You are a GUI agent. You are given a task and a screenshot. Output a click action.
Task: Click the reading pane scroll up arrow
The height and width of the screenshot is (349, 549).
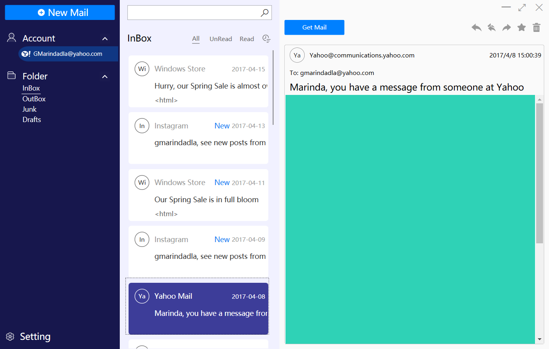(539, 99)
